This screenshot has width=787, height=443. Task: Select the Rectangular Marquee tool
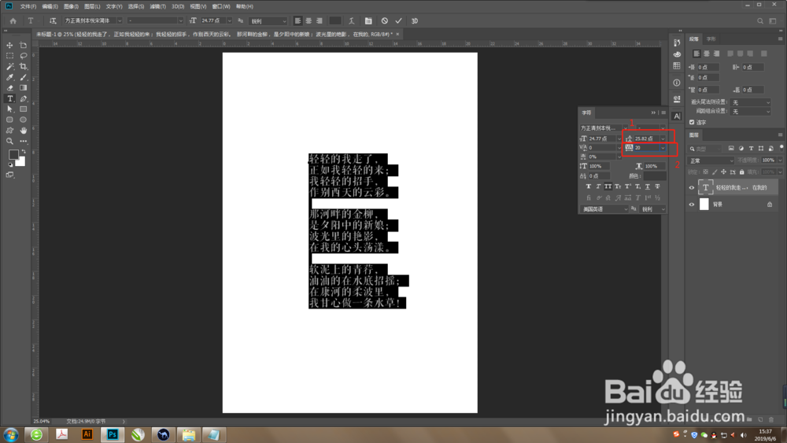point(9,56)
